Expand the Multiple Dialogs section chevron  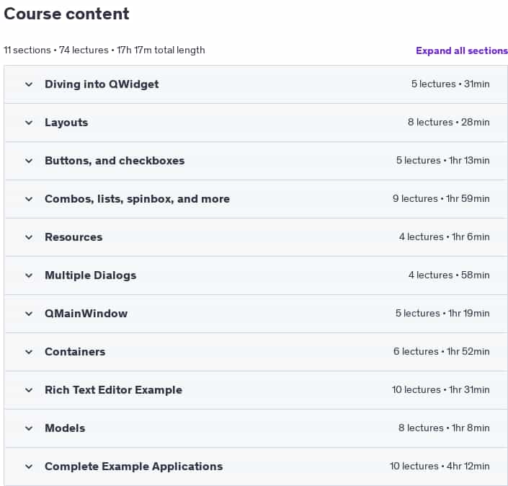29,275
